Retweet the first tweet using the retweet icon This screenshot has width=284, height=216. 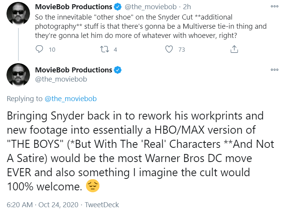click(x=104, y=49)
